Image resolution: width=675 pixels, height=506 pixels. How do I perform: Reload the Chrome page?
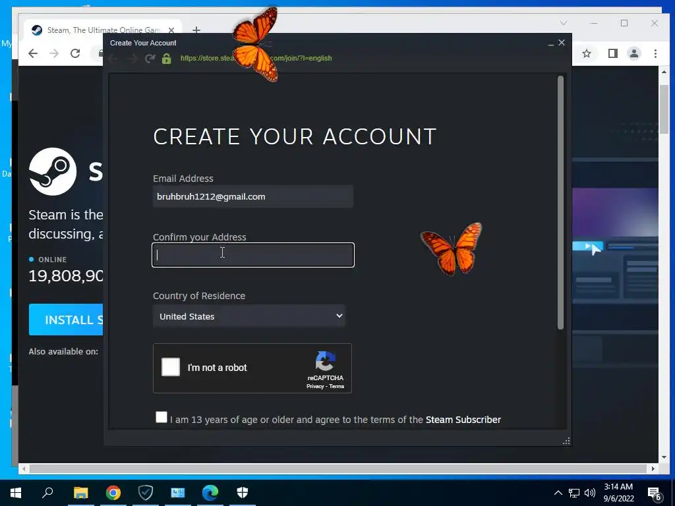(75, 53)
